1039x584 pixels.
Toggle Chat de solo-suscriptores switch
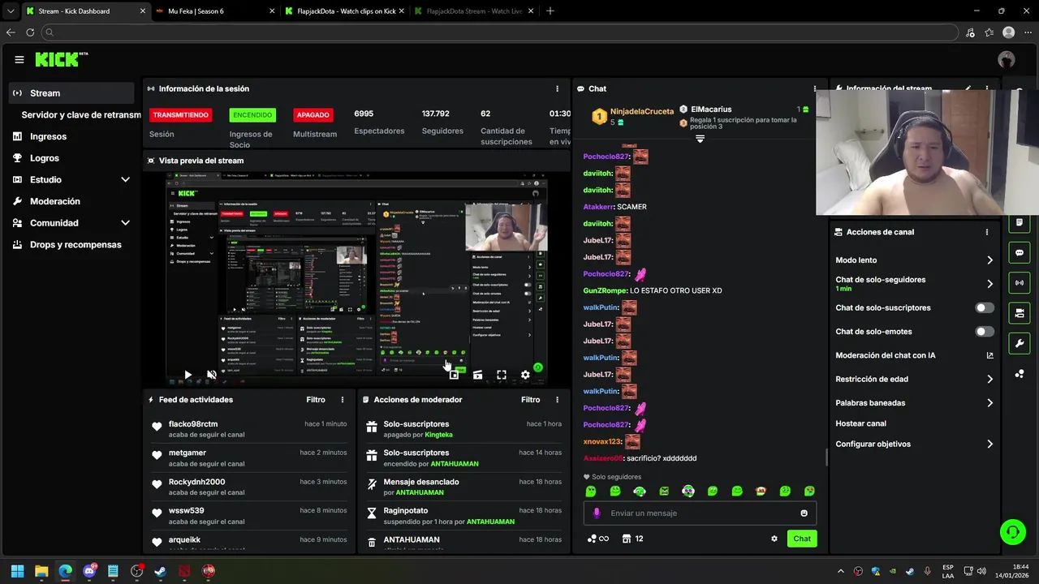click(x=985, y=308)
